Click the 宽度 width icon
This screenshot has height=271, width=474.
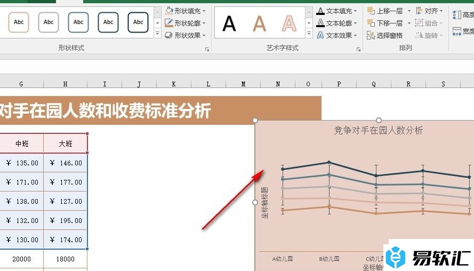tap(457, 31)
